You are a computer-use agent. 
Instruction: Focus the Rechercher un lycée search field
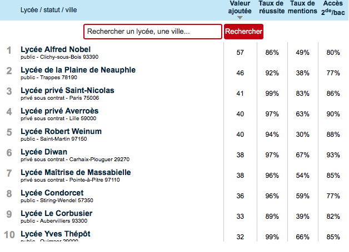pyautogui.click(x=153, y=32)
